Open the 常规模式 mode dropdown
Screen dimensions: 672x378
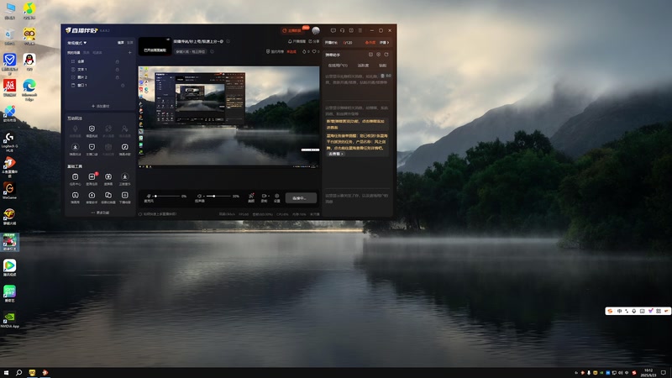tap(76, 43)
